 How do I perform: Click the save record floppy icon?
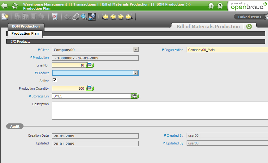34,17
